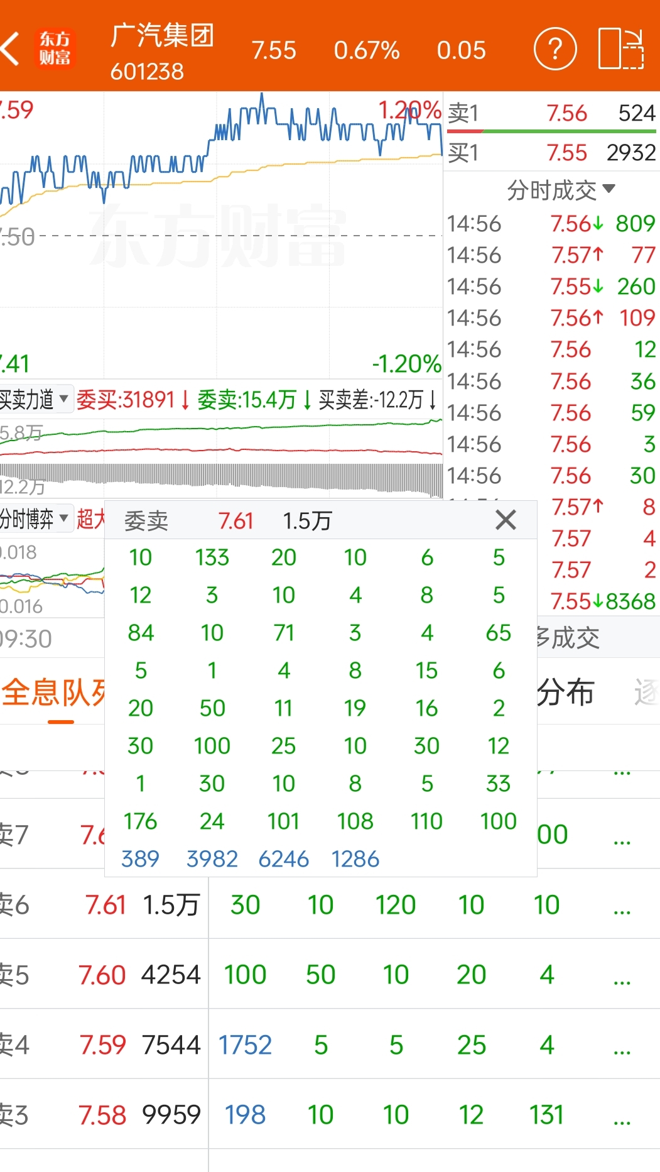Tap the split-screen layout icon
This screenshot has height=1172, width=660.
click(620, 49)
